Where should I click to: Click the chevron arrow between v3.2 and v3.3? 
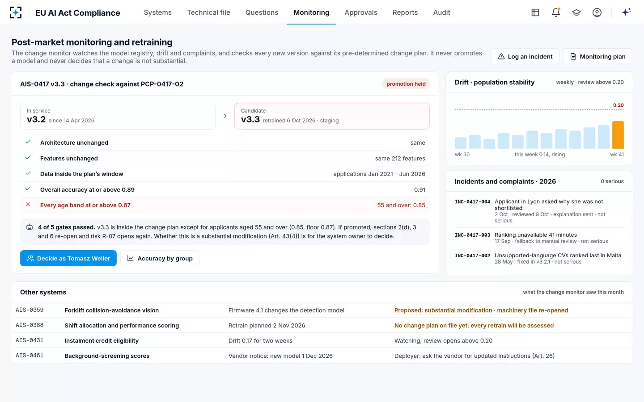(225, 116)
